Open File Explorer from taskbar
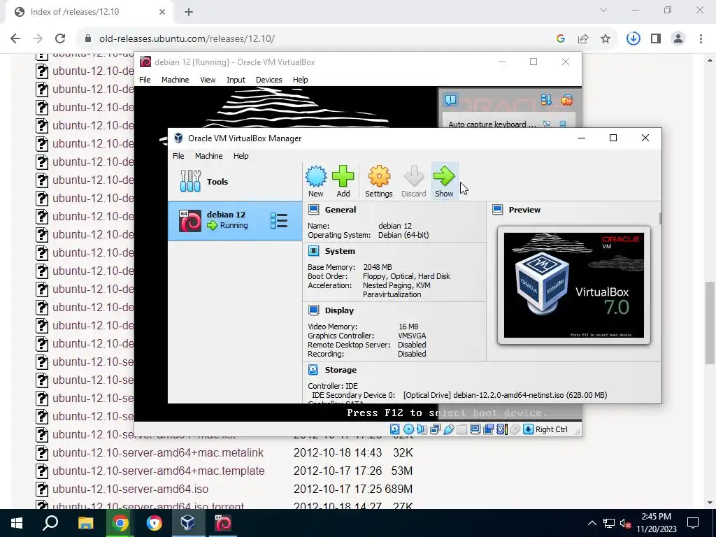The image size is (716, 537). click(x=85, y=523)
